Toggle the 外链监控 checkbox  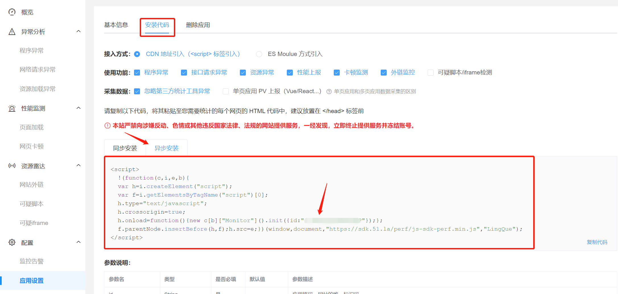(384, 72)
